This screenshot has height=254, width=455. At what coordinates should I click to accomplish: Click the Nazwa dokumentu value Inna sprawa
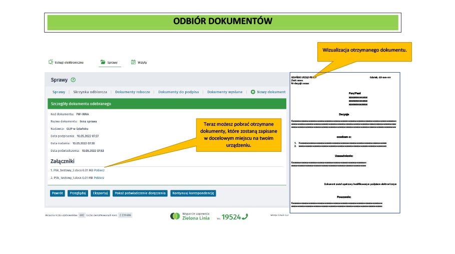88,121
